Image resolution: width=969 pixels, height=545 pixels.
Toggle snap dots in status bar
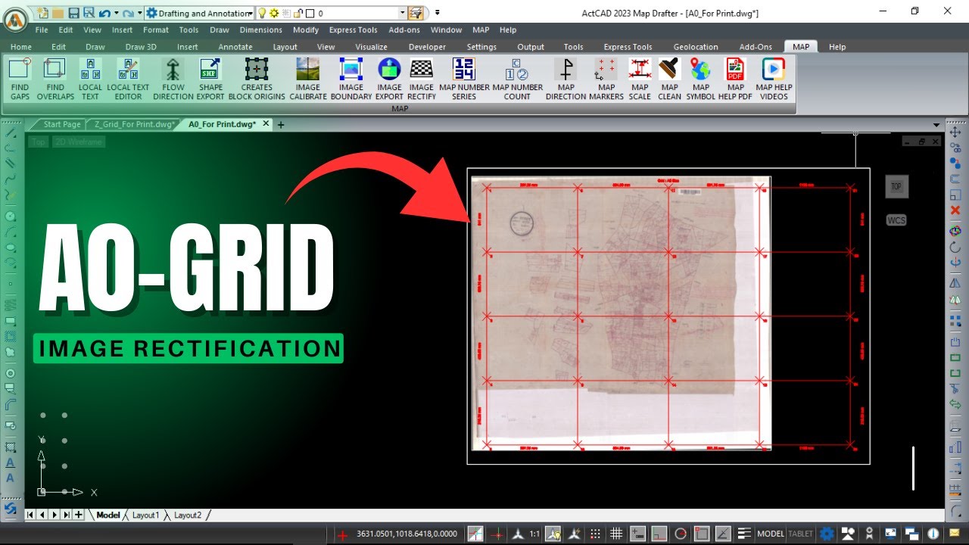pyautogui.click(x=595, y=534)
